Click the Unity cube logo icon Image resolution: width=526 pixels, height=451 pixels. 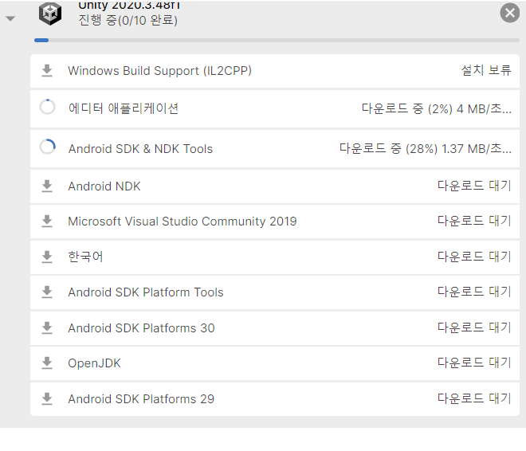pos(50,14)
